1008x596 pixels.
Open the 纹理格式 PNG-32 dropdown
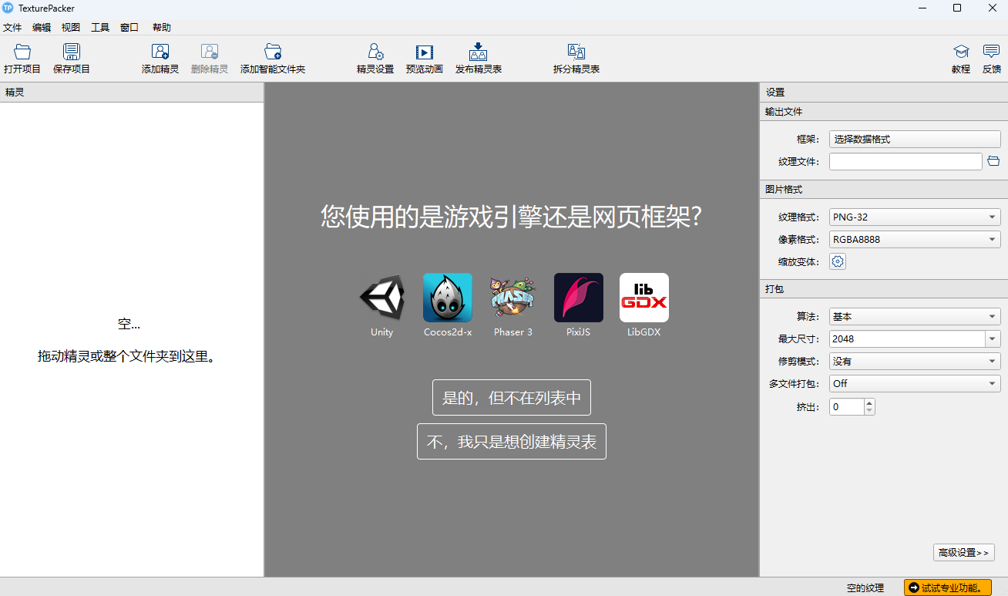[914, 217]
